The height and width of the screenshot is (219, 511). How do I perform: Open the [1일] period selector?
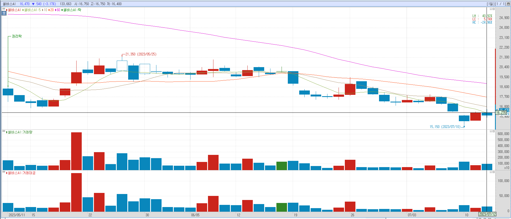click(490, 4)
